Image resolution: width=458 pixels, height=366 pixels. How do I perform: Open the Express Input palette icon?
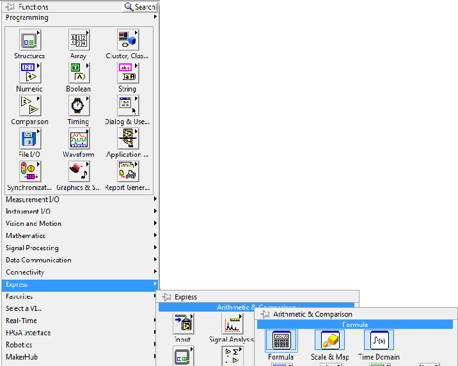(184, 324)
